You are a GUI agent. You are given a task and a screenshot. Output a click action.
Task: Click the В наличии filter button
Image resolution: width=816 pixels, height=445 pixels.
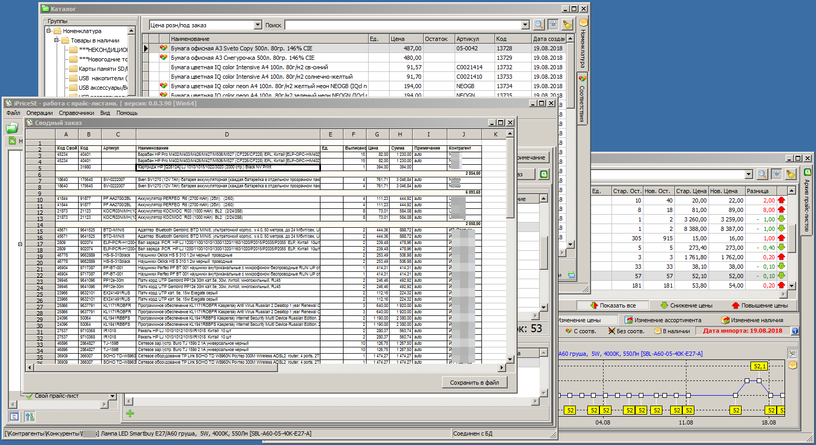pyautogui.click(x=672, y=331)
